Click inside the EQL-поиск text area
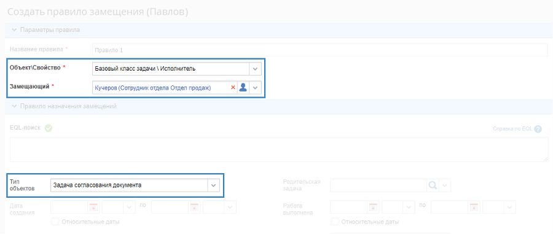Screen dimensions: 553x234 [279, 149]
